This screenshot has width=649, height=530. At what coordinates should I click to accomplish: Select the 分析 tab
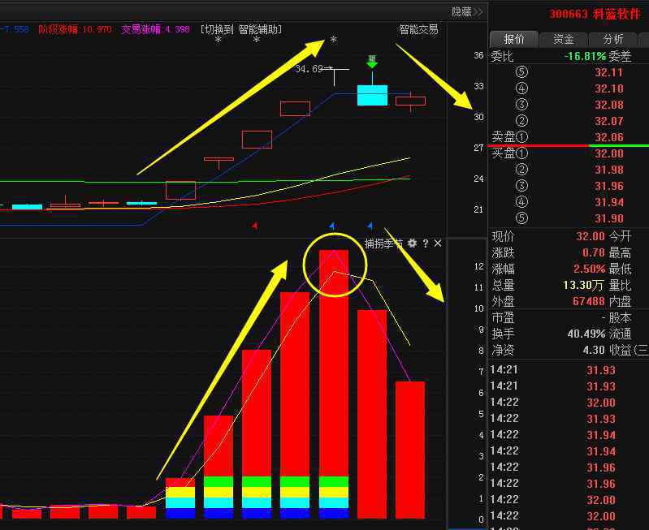point(612,39)
